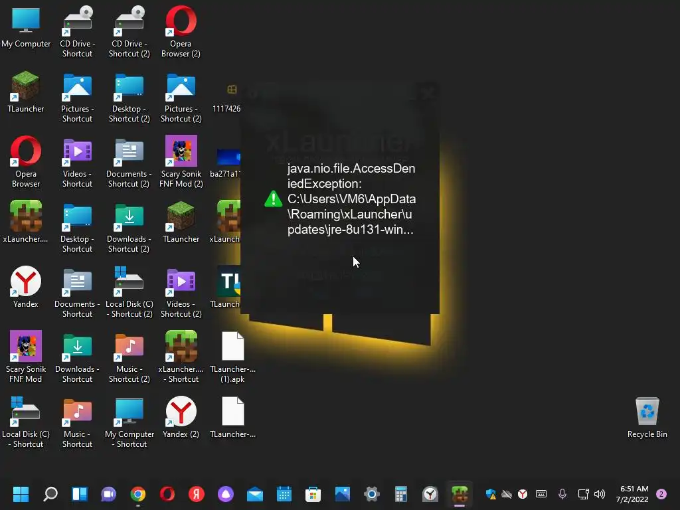The width and height of the screenshot is (680, 510).
Task: Launch Google Chrome from the taskbar
Action: [x=138, y=494]
